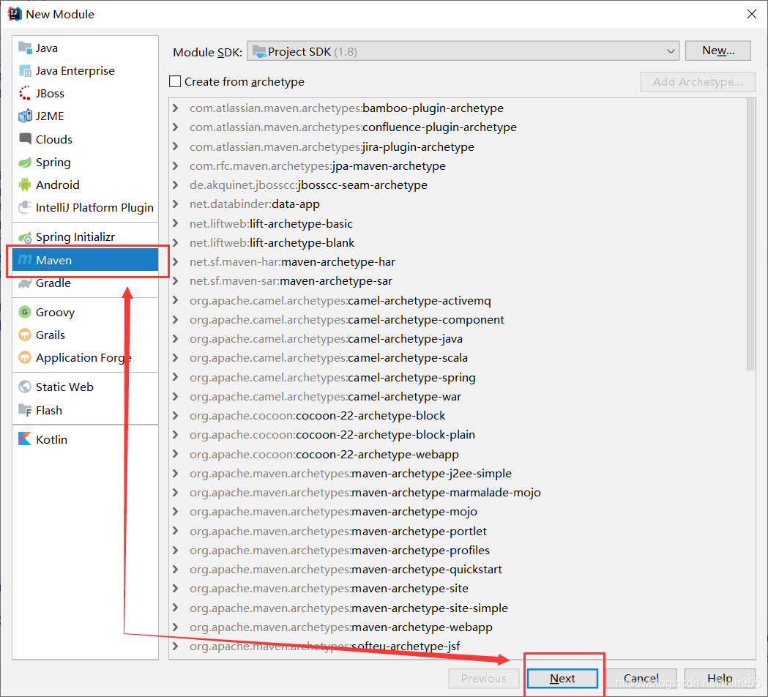Click the Next button
The image size is (768, 697).
click(x=562, y=679)
